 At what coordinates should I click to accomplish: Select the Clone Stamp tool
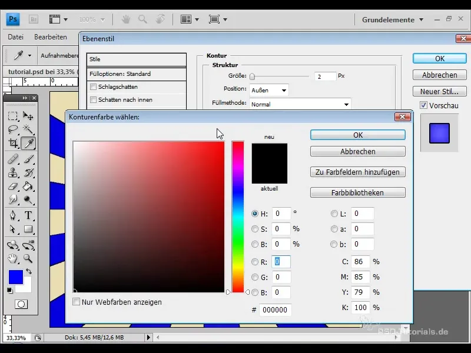(12, 172)
